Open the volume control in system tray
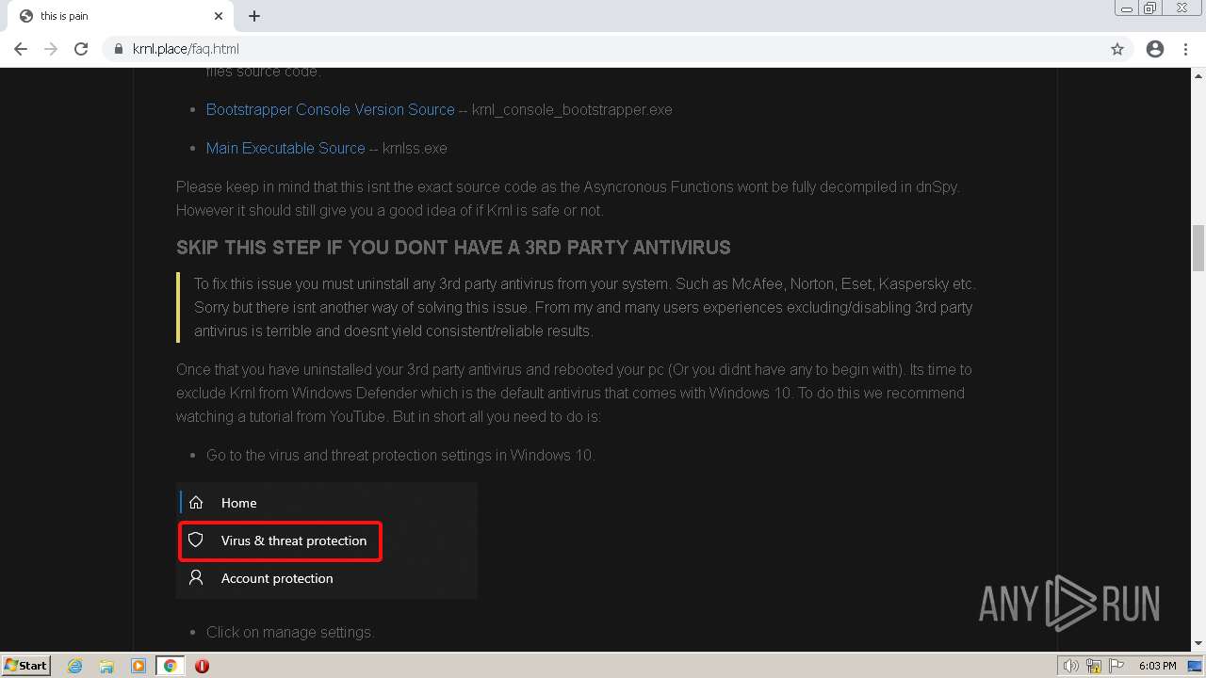1206x678 pixels. [x=1071, y=666]
